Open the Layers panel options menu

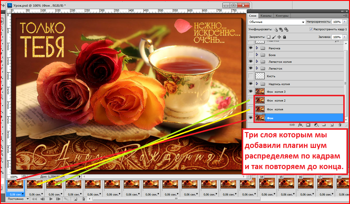[345, 16]
